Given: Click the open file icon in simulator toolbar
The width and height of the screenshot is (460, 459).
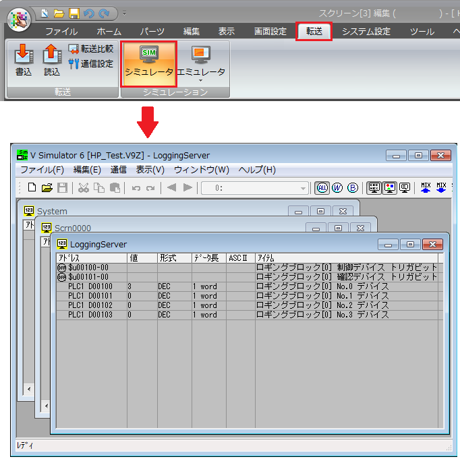Looking at the screenshot, I should coord(47,188).
